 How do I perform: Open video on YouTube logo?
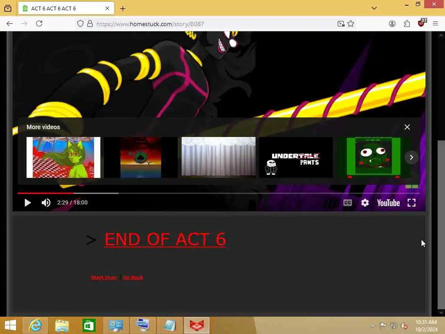click(x=388, y=203)
